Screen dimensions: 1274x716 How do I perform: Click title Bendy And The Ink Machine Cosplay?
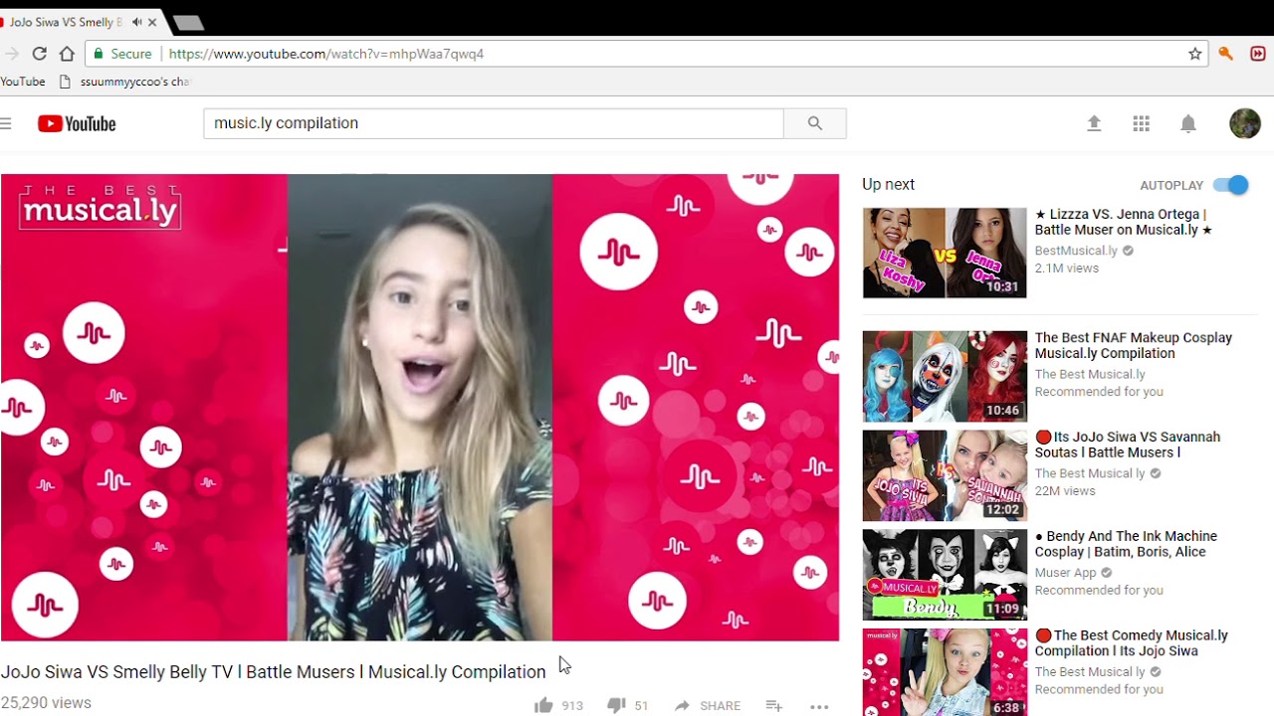(1126, 544)
